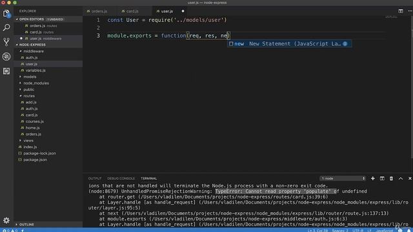The image size is (413, 232).
Task: Open variables.js file
Action: click(x=48, y=70)
